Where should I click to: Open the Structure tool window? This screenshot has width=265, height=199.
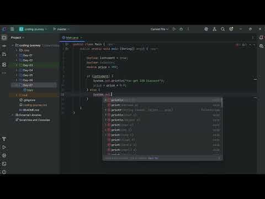coord(4,65)
